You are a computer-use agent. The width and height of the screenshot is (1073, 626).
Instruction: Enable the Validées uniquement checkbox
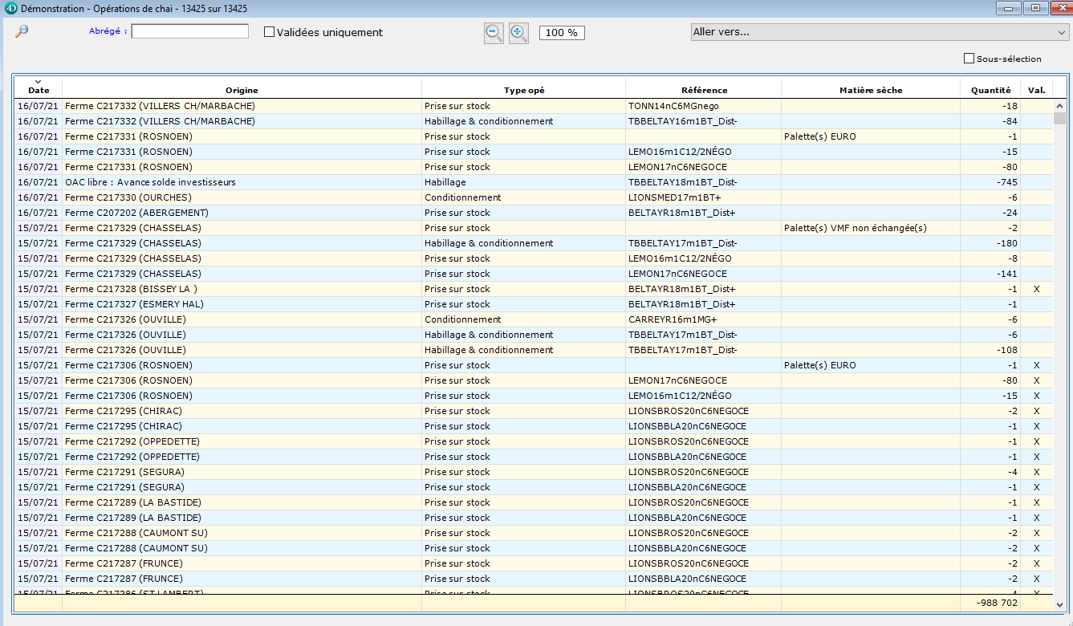(270, 32)
